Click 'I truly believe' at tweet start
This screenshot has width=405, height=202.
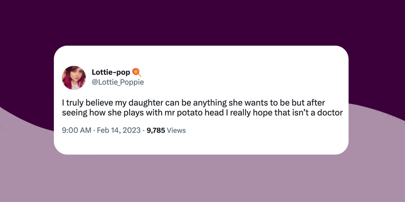82,103
